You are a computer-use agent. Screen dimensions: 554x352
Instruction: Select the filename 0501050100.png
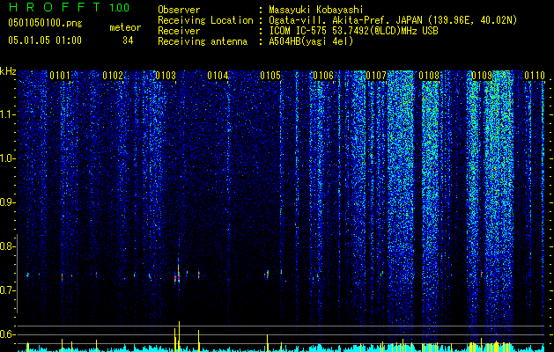tap(45, 24)
